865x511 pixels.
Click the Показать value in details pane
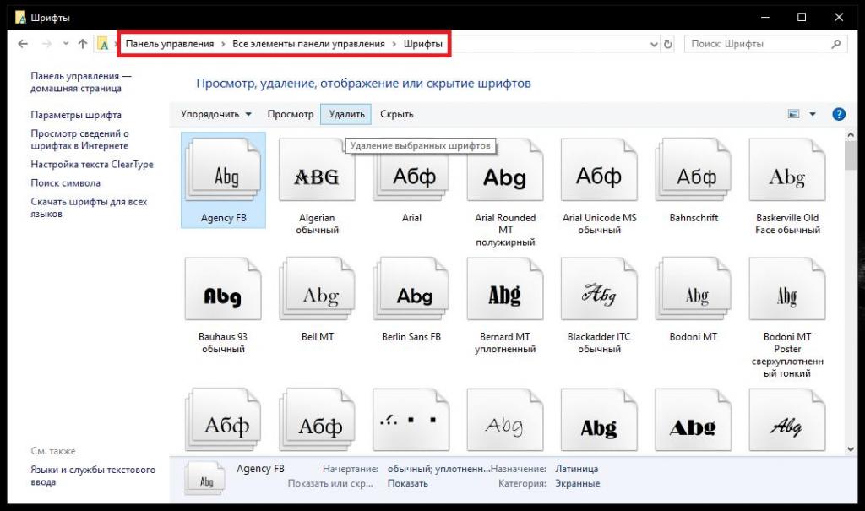pyautogui.click(x=408, y=483)
